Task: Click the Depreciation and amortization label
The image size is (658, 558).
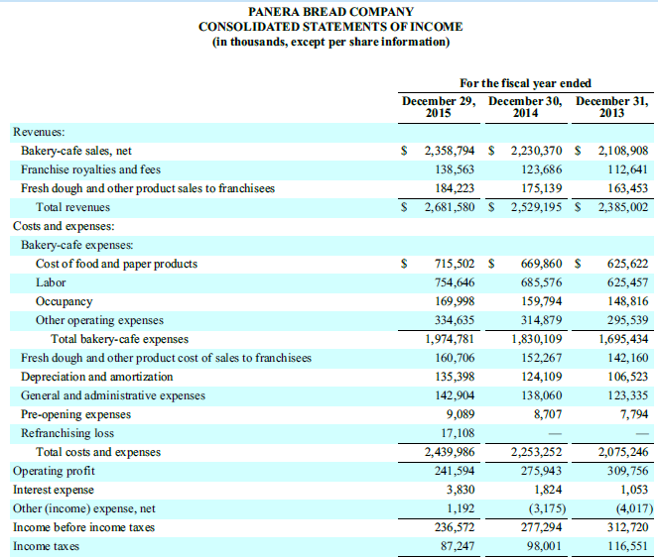Action: pos(96,377)
